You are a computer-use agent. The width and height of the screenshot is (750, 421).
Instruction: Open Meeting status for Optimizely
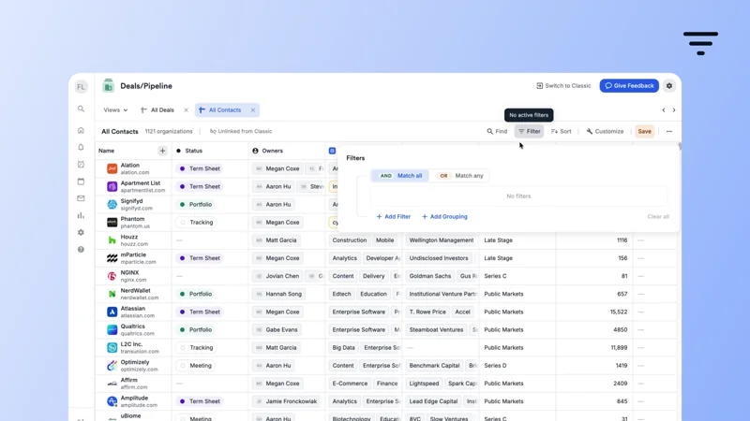tap(196, 366)
